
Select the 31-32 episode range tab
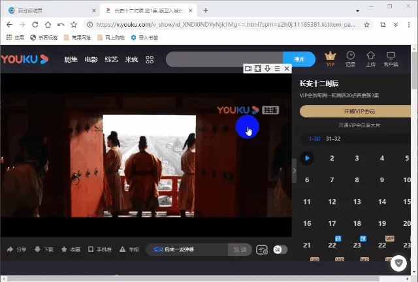point(333,139)
